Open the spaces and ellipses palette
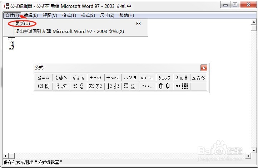The image size is (258, 168). coord(61,78)
